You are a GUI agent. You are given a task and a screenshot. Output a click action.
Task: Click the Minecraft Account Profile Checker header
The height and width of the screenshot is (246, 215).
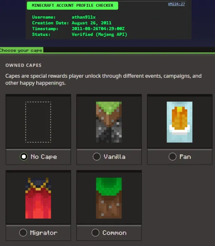[72, 5]
